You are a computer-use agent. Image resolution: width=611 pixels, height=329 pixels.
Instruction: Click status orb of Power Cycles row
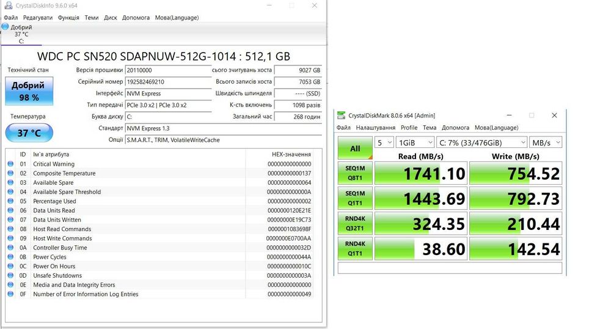(10, 257)
